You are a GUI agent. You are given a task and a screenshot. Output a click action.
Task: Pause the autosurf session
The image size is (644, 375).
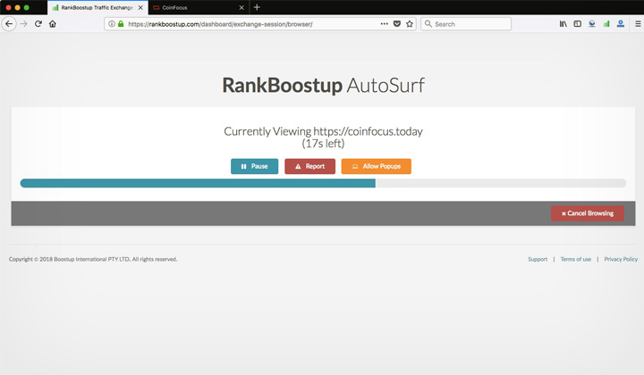click(x=254, y=166)
